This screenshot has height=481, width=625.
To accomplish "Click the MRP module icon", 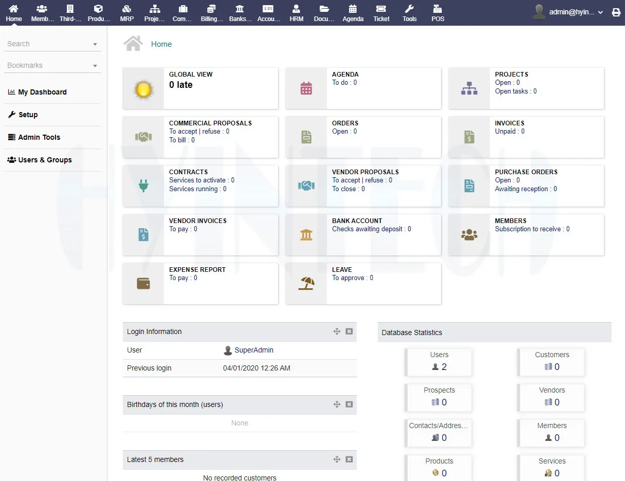I will [126, 9].
